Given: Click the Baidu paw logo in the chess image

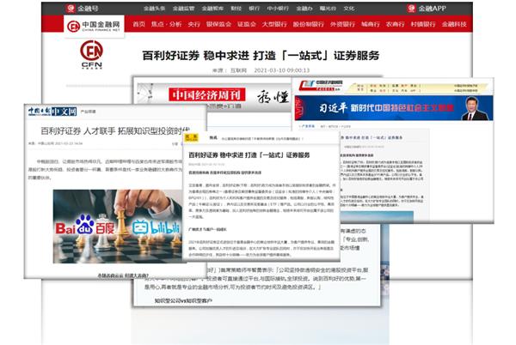Looking at the screenshot, I should point(85,225).
